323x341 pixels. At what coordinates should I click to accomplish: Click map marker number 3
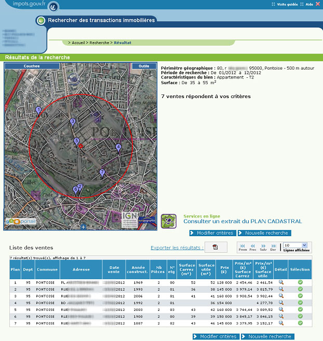coord(73,122)
